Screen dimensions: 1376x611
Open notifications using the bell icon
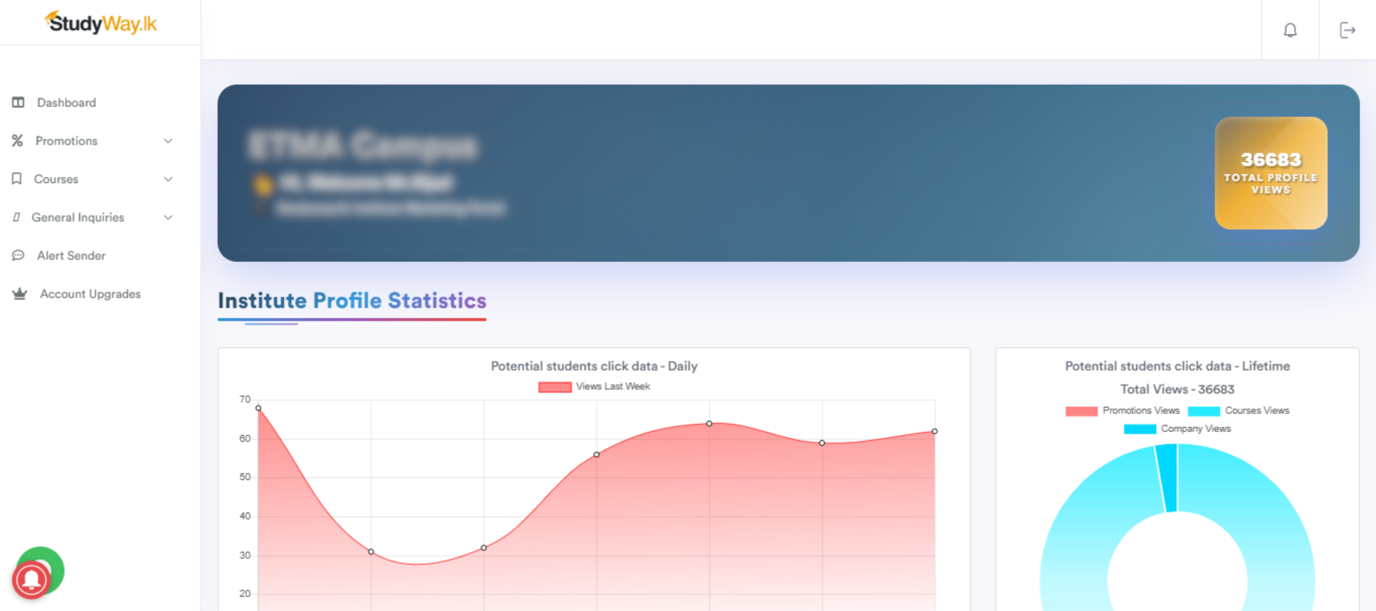[x=1290, y=30]
